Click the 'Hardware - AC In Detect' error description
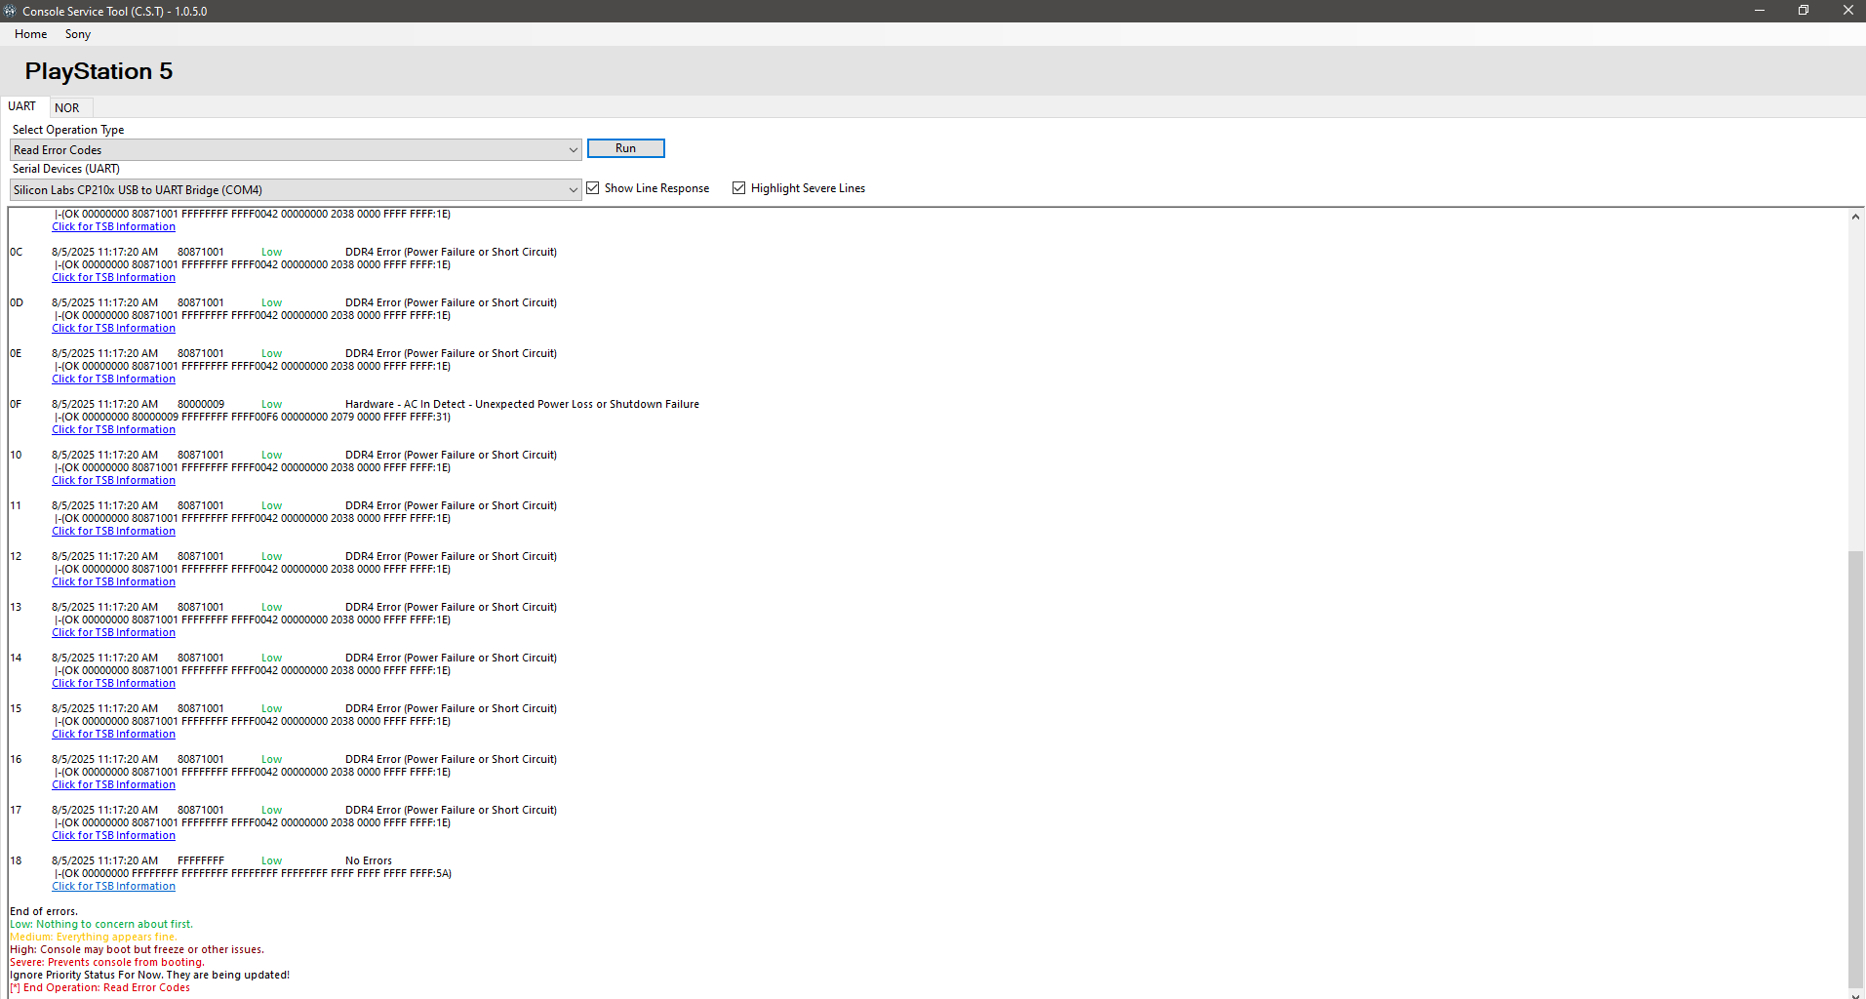 (x=522, y=405)
